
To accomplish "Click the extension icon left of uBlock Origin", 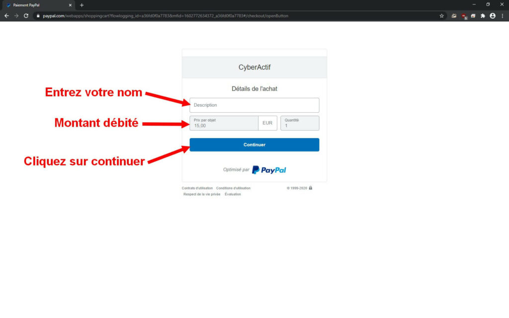I will pyautogui.click(x=454, y=15).
